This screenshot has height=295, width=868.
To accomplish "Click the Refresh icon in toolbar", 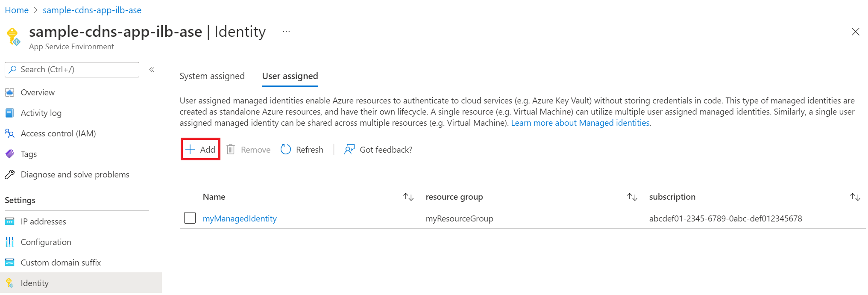I will click(286, 149).
